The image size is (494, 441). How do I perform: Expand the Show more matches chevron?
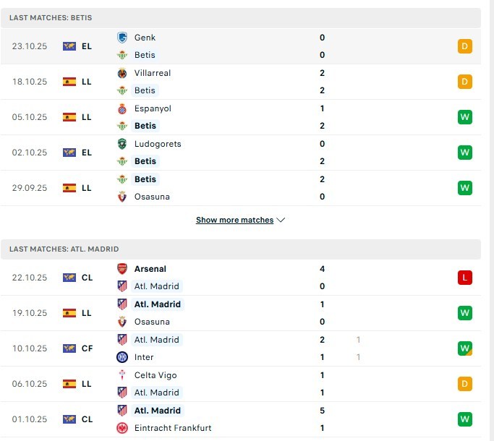pyautogui.click(x=281, y=220)
